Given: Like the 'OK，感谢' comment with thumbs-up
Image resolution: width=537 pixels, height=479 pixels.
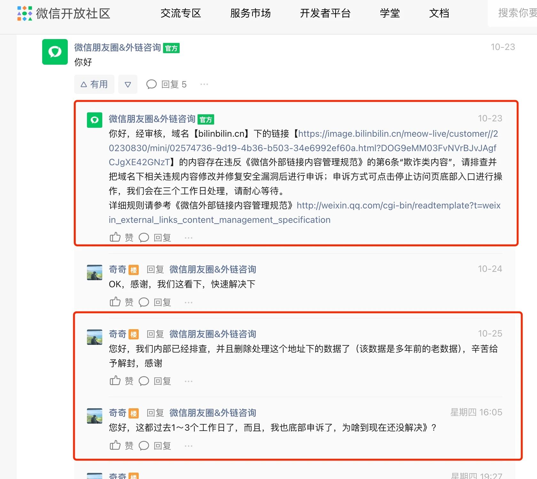Looking at the screenshot, I should point(115,302).
